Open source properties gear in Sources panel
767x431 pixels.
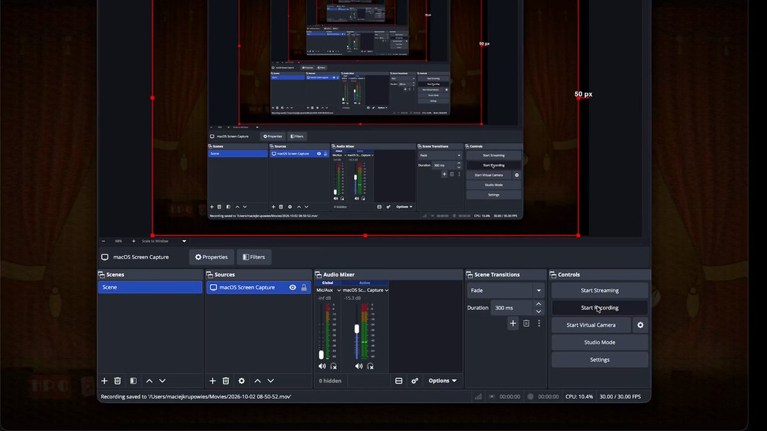tap(242, 381)
